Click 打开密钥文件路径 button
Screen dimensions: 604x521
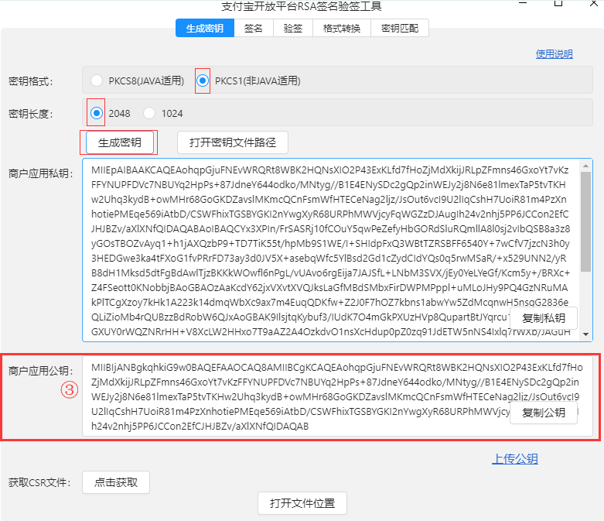pos(233,142)
